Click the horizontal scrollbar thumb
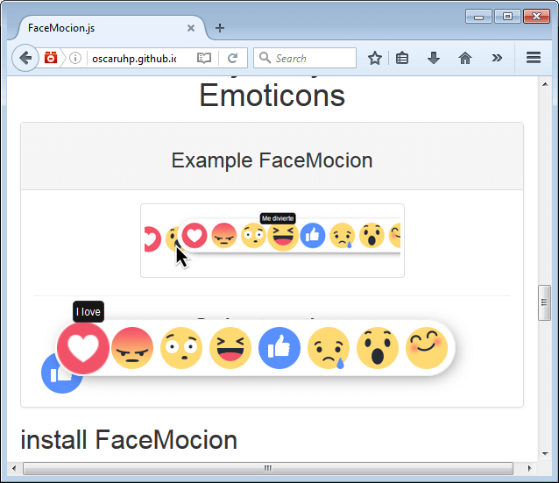 (268, 468)
